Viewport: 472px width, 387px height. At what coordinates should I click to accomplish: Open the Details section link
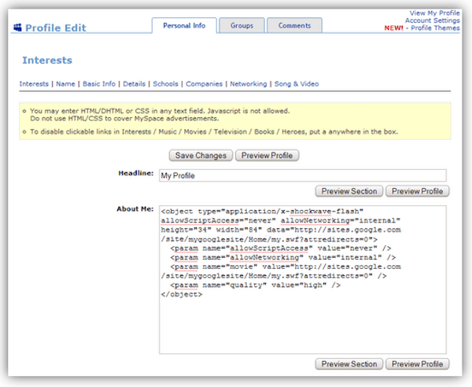(x=135, y=84)
